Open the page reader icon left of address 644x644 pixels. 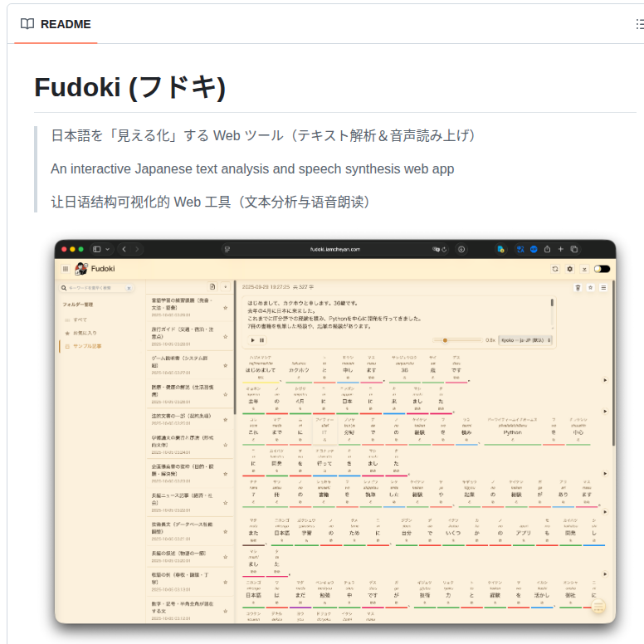click(x=227, y=249)
